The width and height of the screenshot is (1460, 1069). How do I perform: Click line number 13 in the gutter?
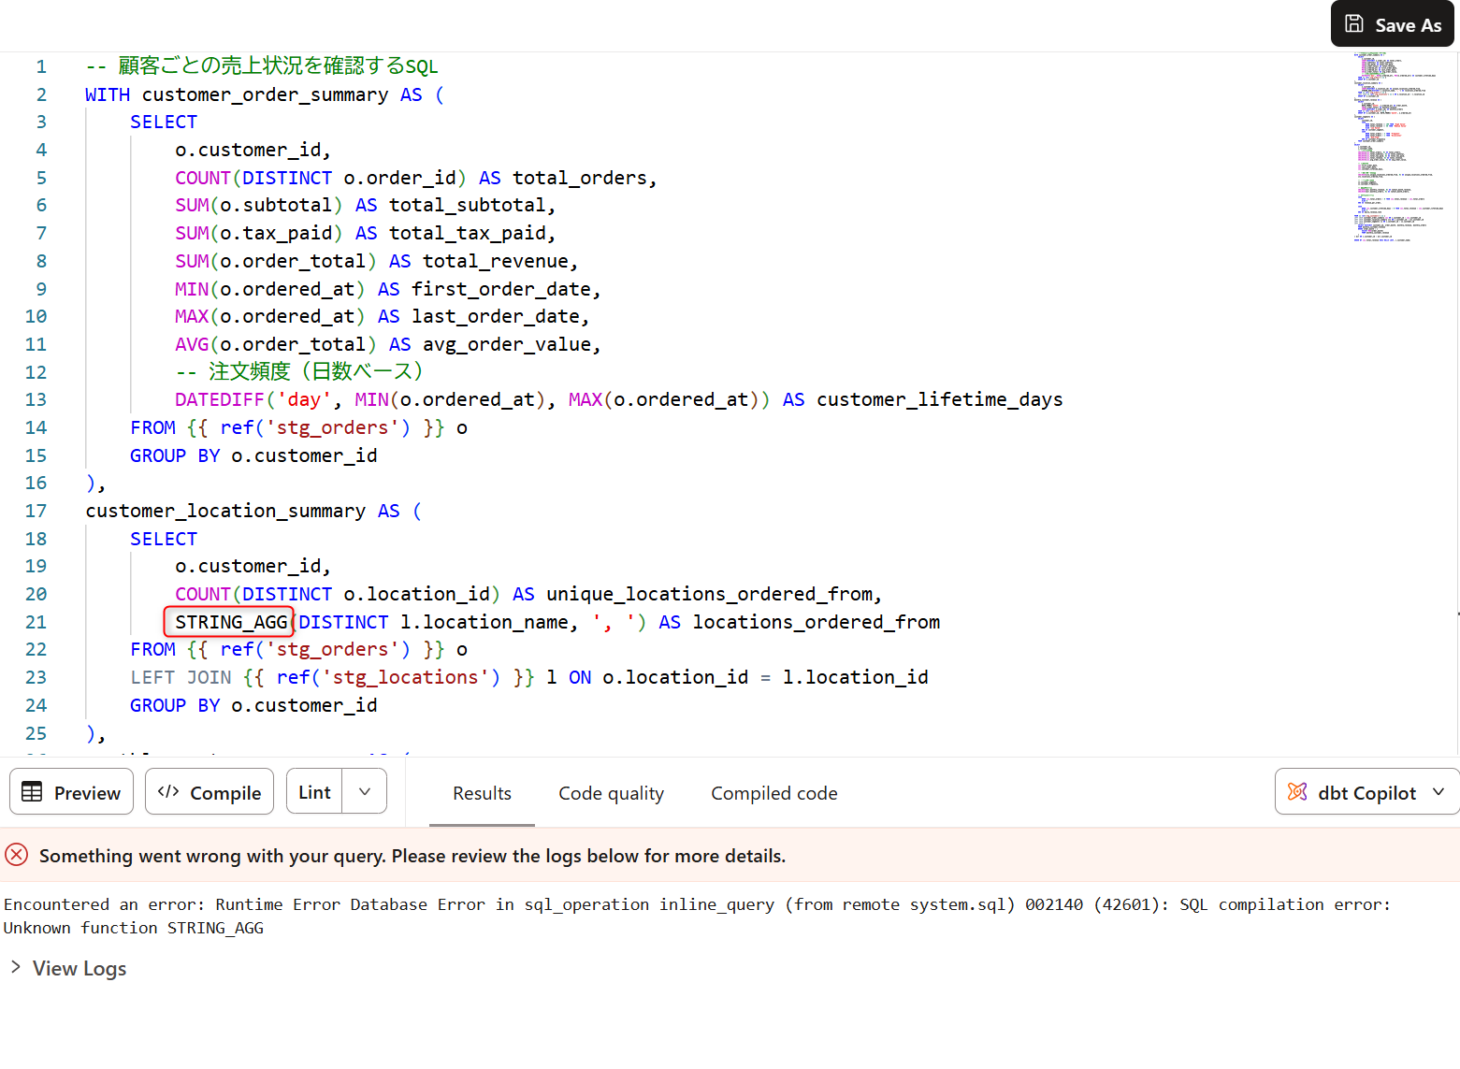tap(36, 399)
